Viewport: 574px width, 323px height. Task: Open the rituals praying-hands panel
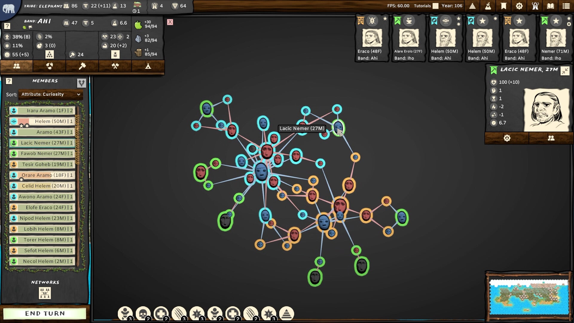(535, 6)
